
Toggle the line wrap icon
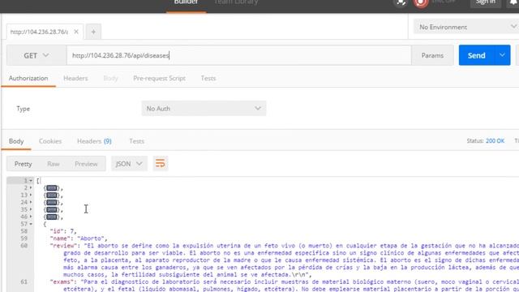(x=161, y=164)
